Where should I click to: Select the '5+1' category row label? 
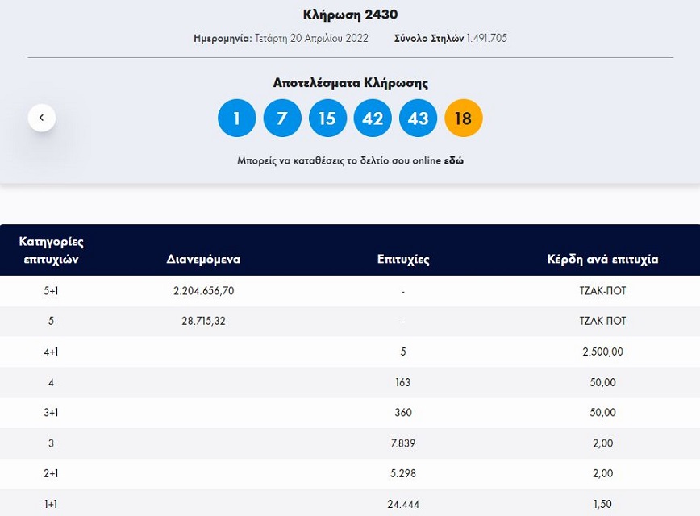point(51,291)
